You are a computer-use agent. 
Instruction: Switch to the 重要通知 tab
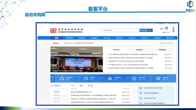[x=117, y=50]
